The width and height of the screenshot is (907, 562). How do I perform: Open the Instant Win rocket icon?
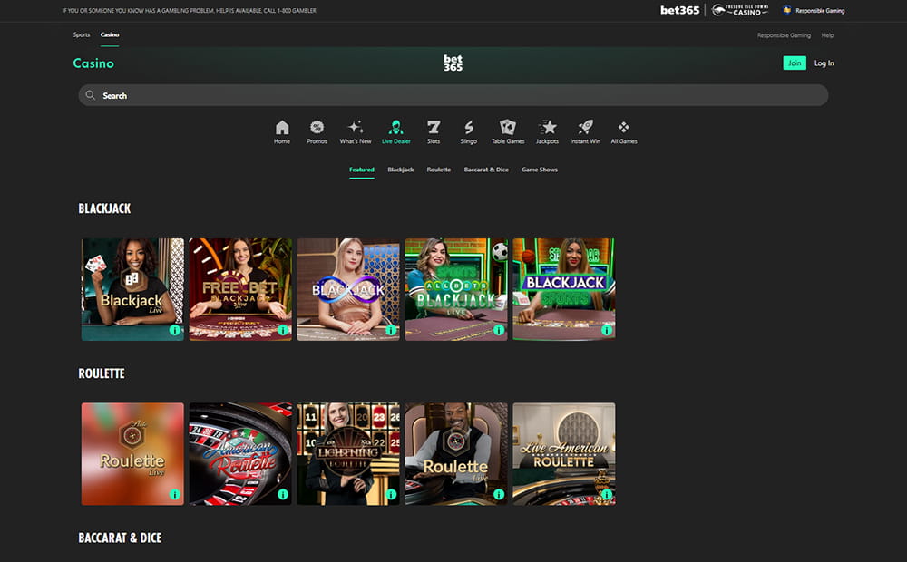pyautogui.click(x=585, y=128)
